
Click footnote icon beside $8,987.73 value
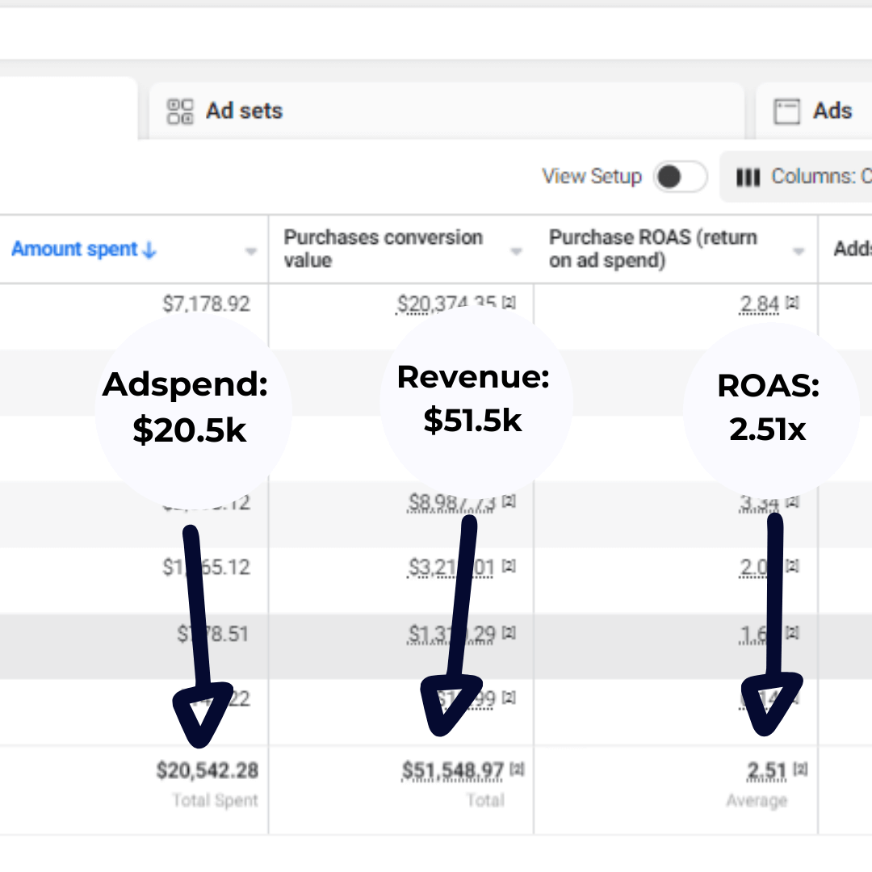[x=509, y=502]
